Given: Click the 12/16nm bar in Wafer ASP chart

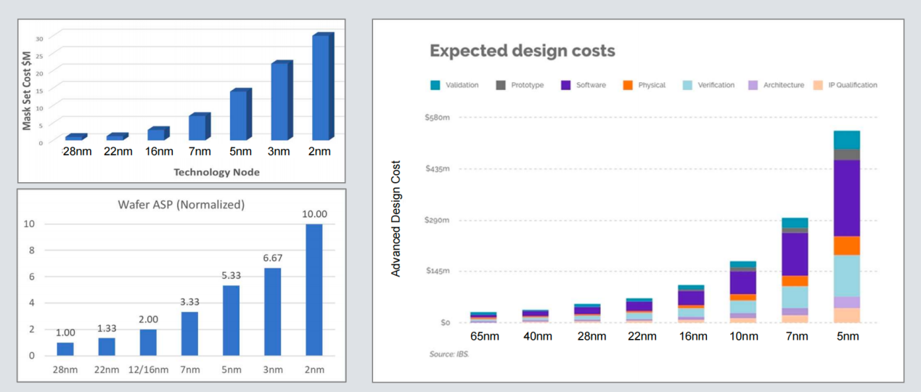Looking at the screenshot, I should pyautogui.click(x=148, y=343).
